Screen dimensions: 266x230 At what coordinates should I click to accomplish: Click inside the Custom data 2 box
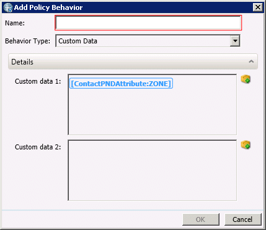pos(153,170)
